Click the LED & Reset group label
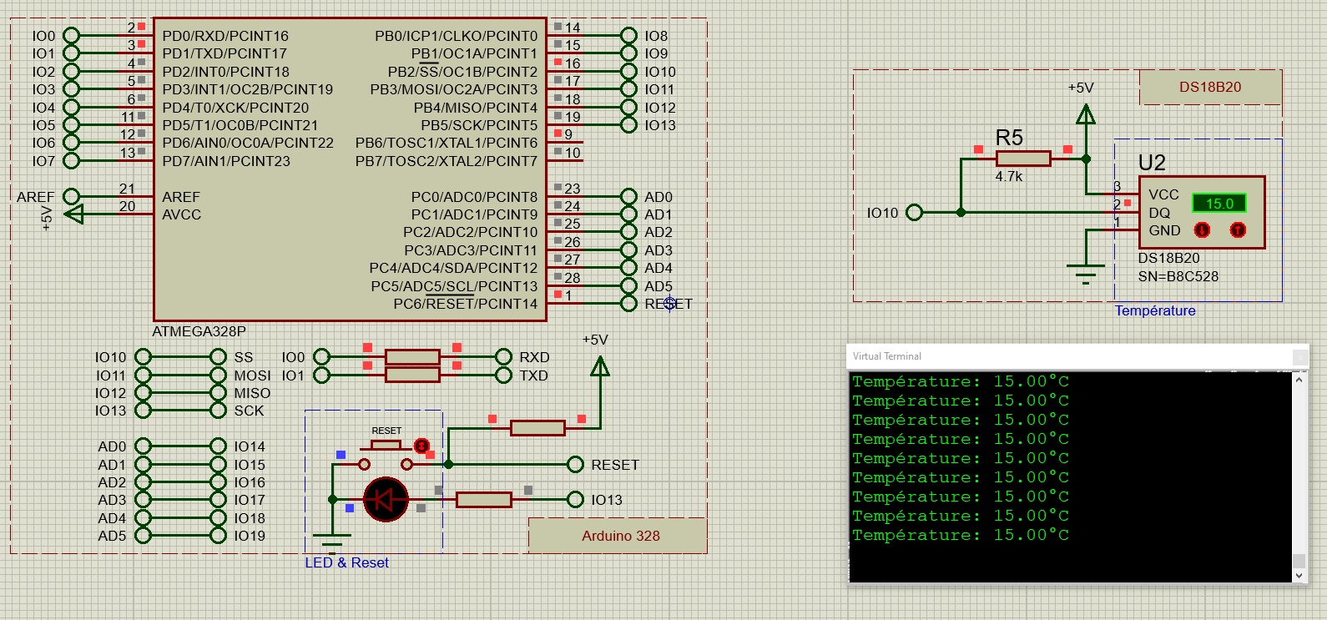 346,562
